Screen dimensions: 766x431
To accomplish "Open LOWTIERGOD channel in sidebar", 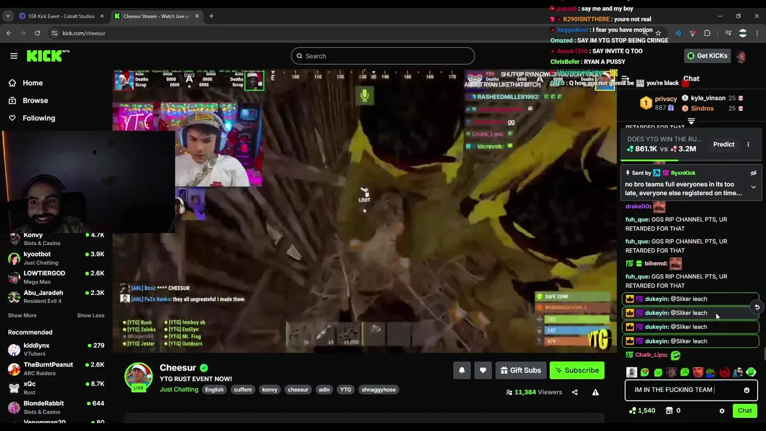I will coord(56,277).
